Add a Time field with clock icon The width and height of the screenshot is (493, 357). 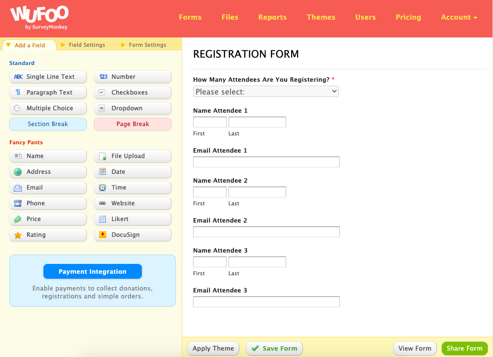pyautogui.click(x=132, y=188)
